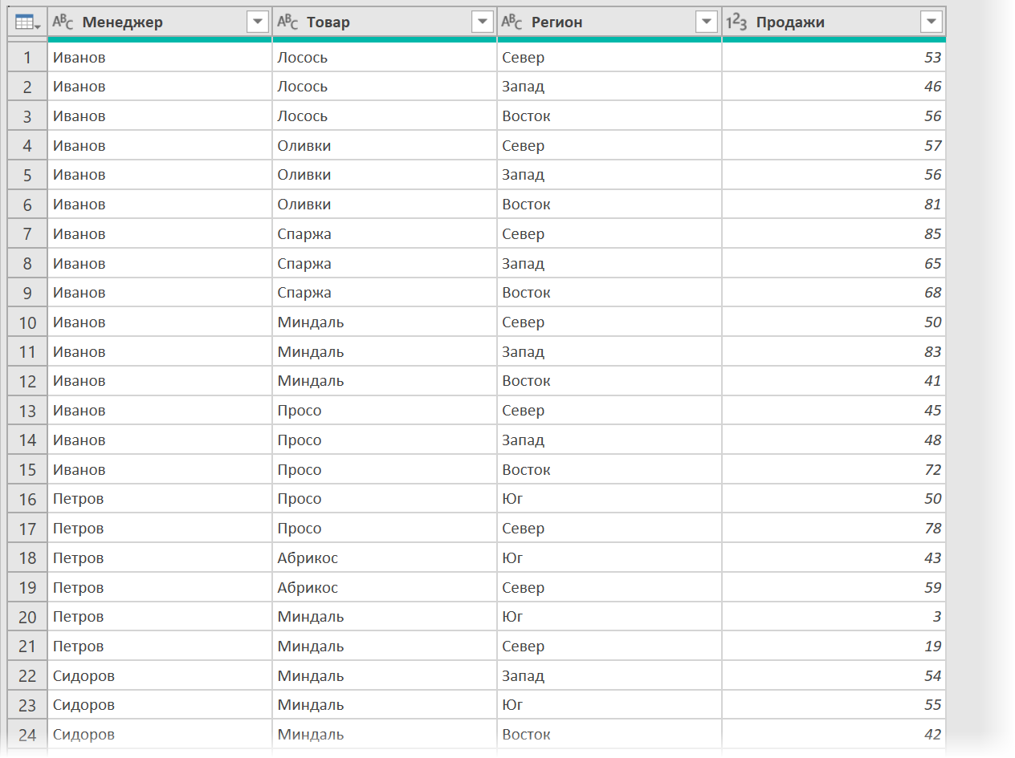Click Иванов cell in row 1

click(x=160, y=57)
